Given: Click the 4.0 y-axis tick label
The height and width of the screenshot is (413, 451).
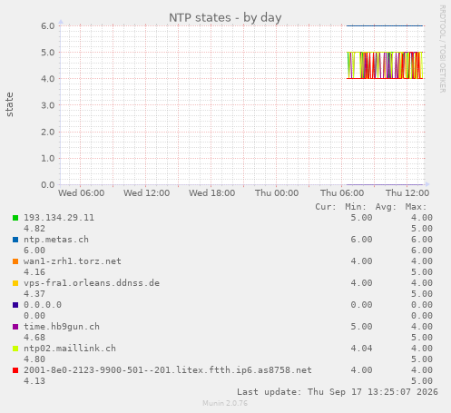Looking at the screenshot, I should 48,79.
